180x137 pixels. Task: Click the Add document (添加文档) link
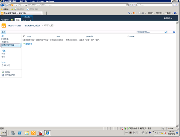coord(29,44)
